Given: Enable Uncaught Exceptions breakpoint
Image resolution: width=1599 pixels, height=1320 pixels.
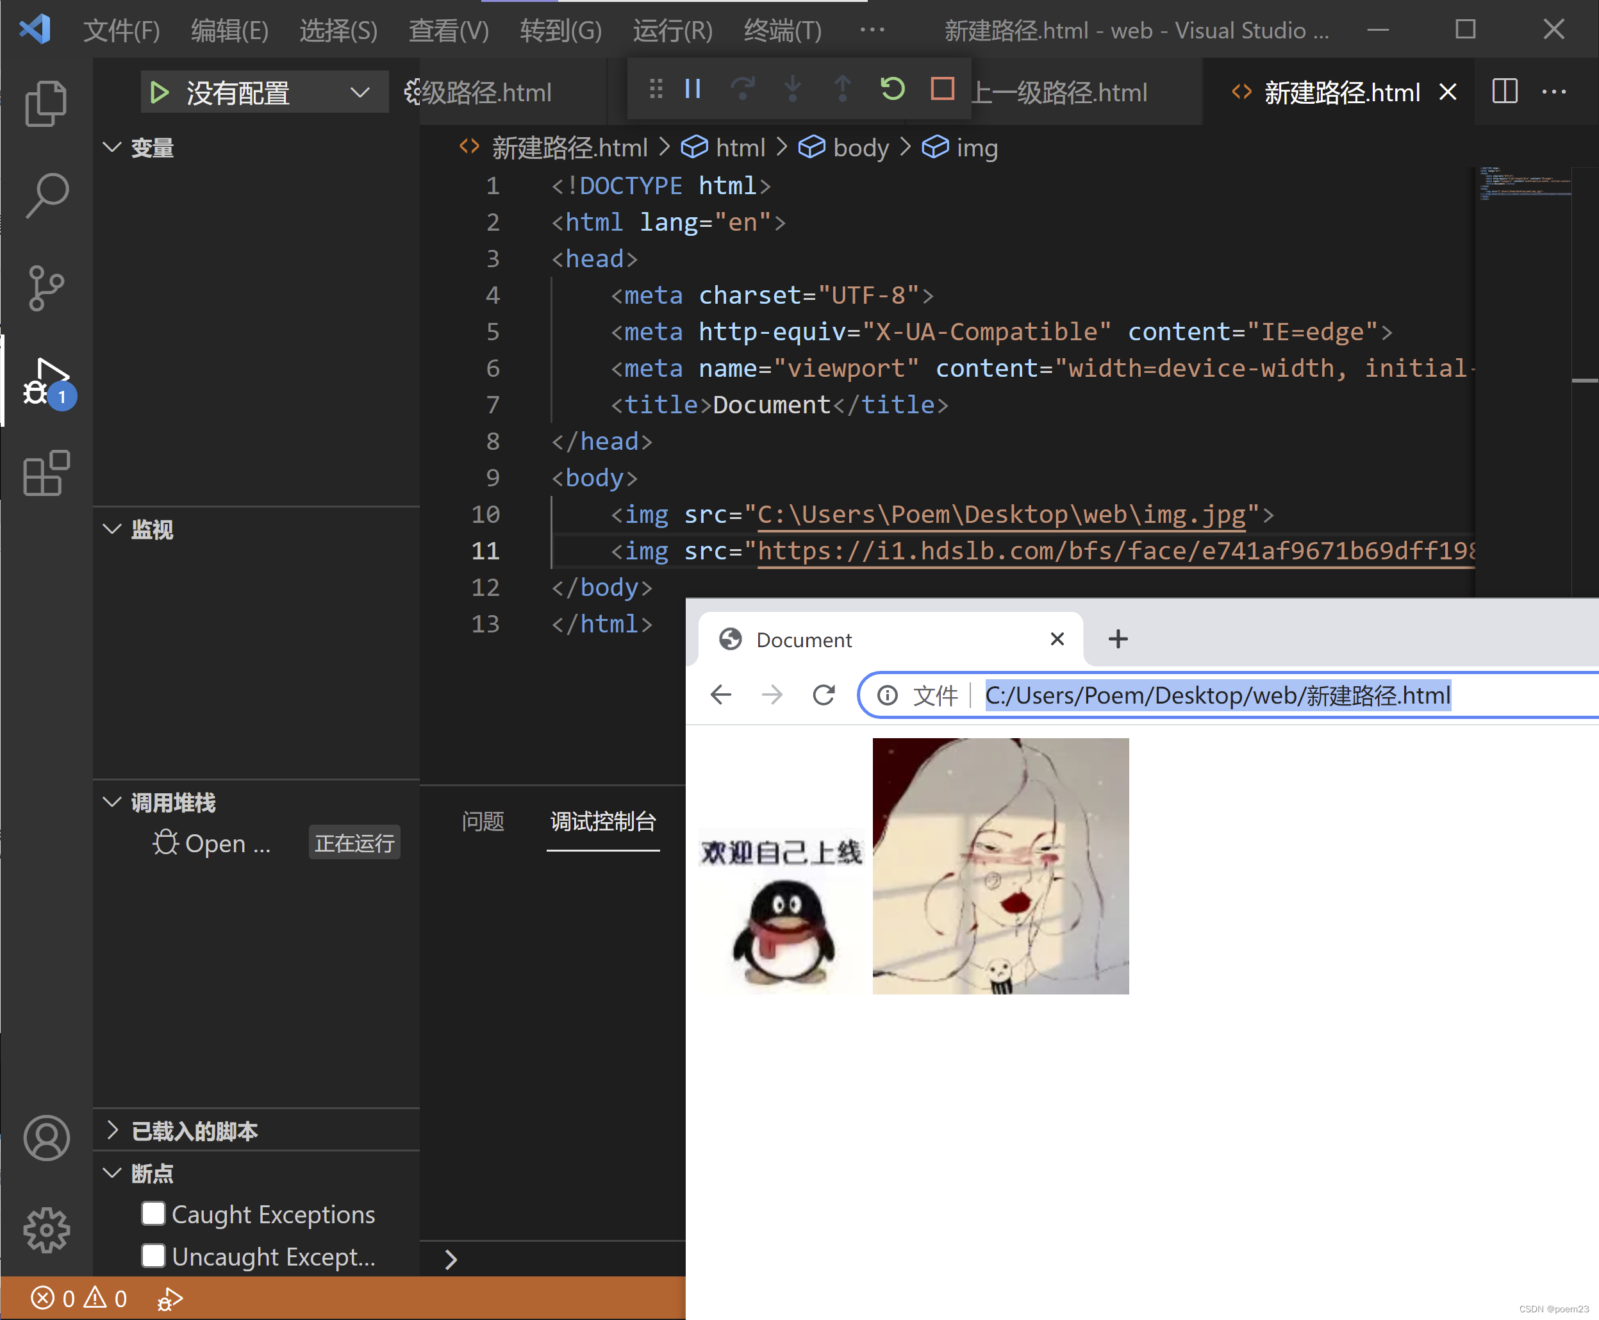Looking at the screenshot, I should click(x=154, y=1255).
